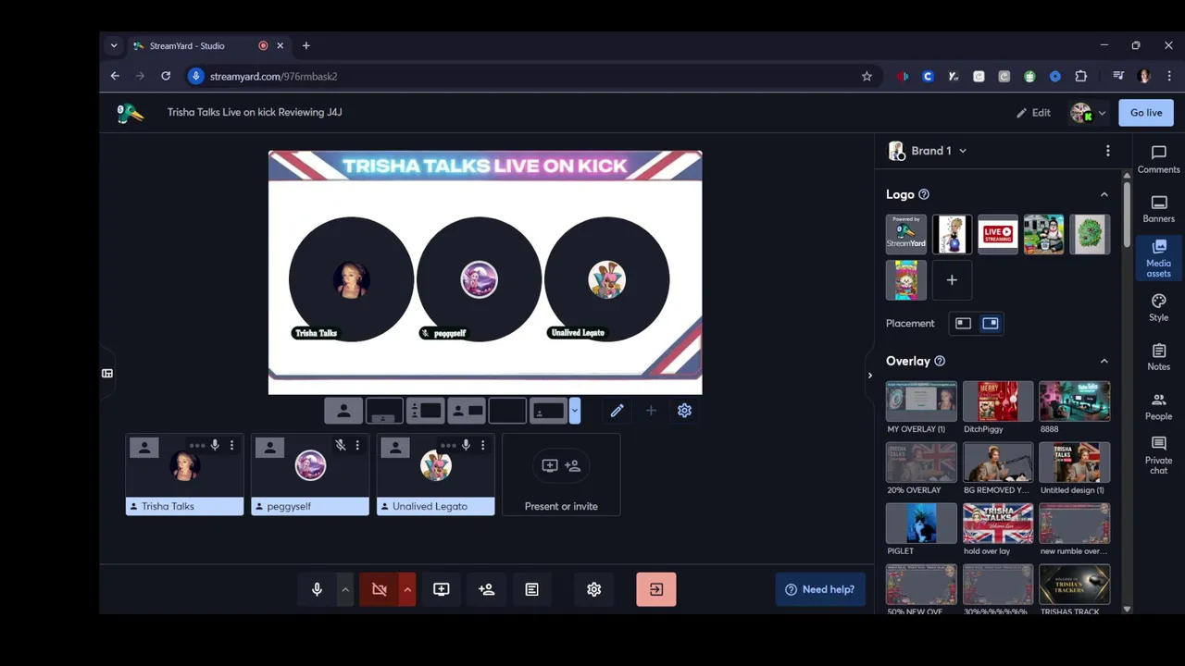Bookmark this page with the star icon
Viewport: 1185px width, 666px height.
tap(867, 76)
